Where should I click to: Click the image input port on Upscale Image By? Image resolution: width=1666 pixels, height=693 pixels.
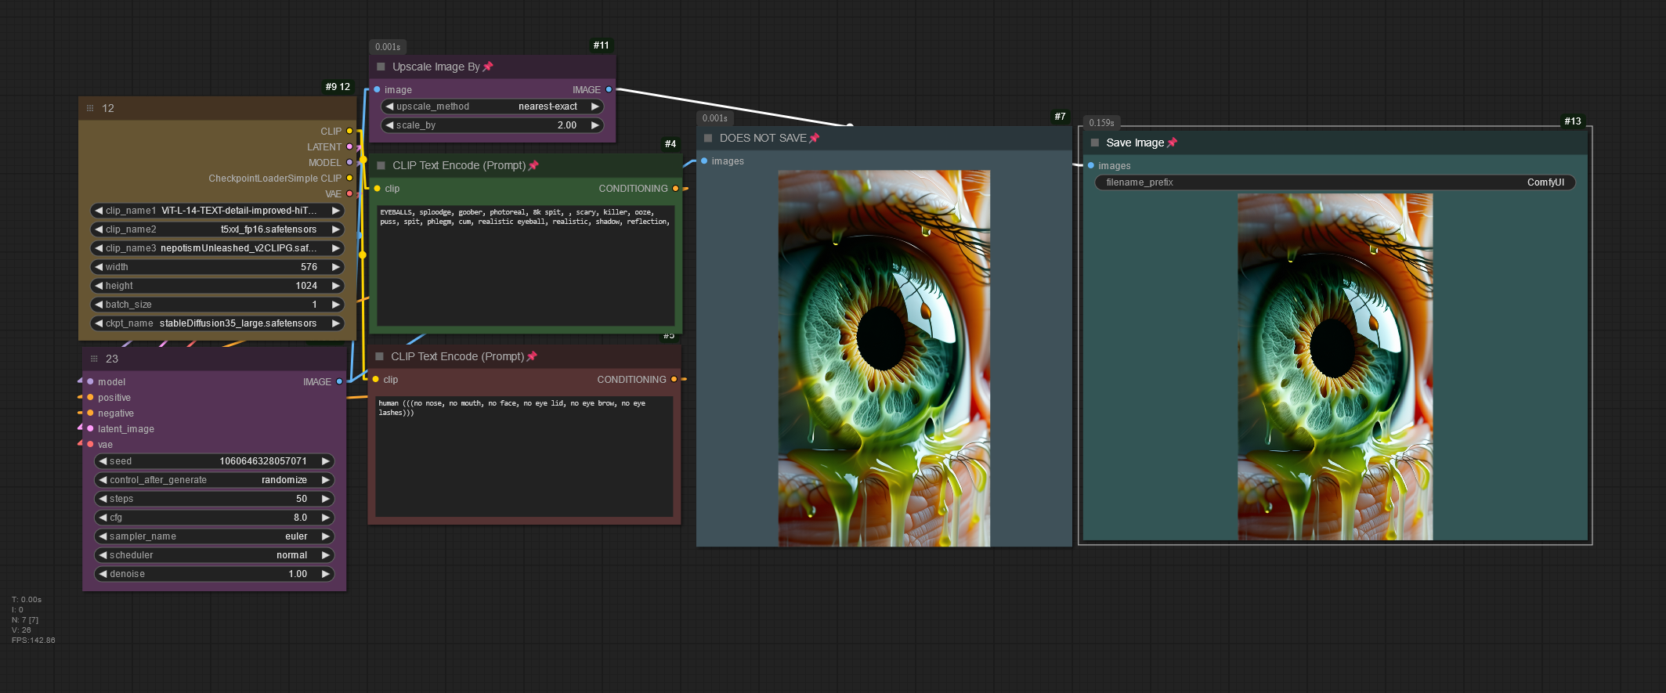[377, 89]
